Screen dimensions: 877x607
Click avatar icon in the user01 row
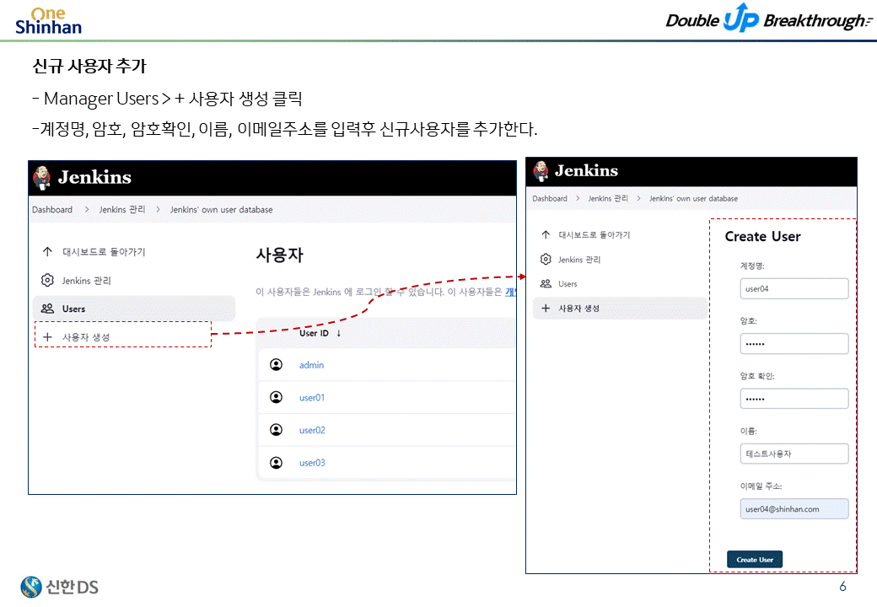click(277, 397)
